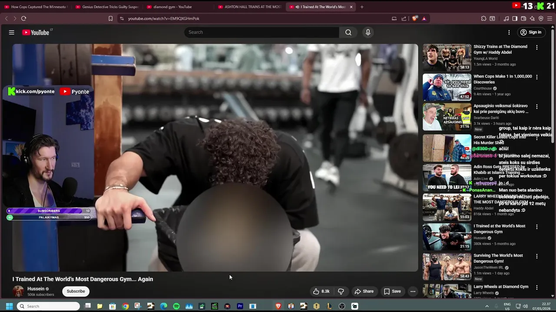The height and width of the screenshot is (312, 556).
Task: Like the video with 8.3k likes
Action: tap(321, 291)
